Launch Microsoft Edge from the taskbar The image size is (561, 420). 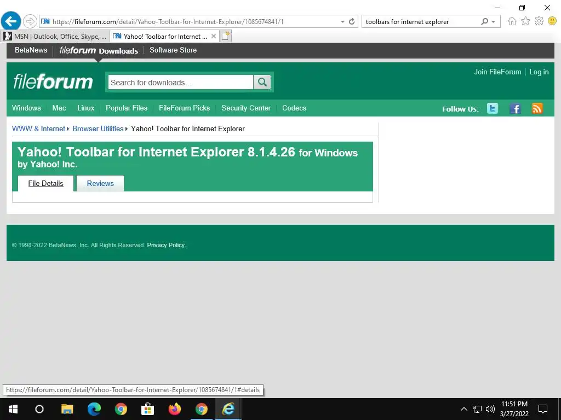coord(94,409)
